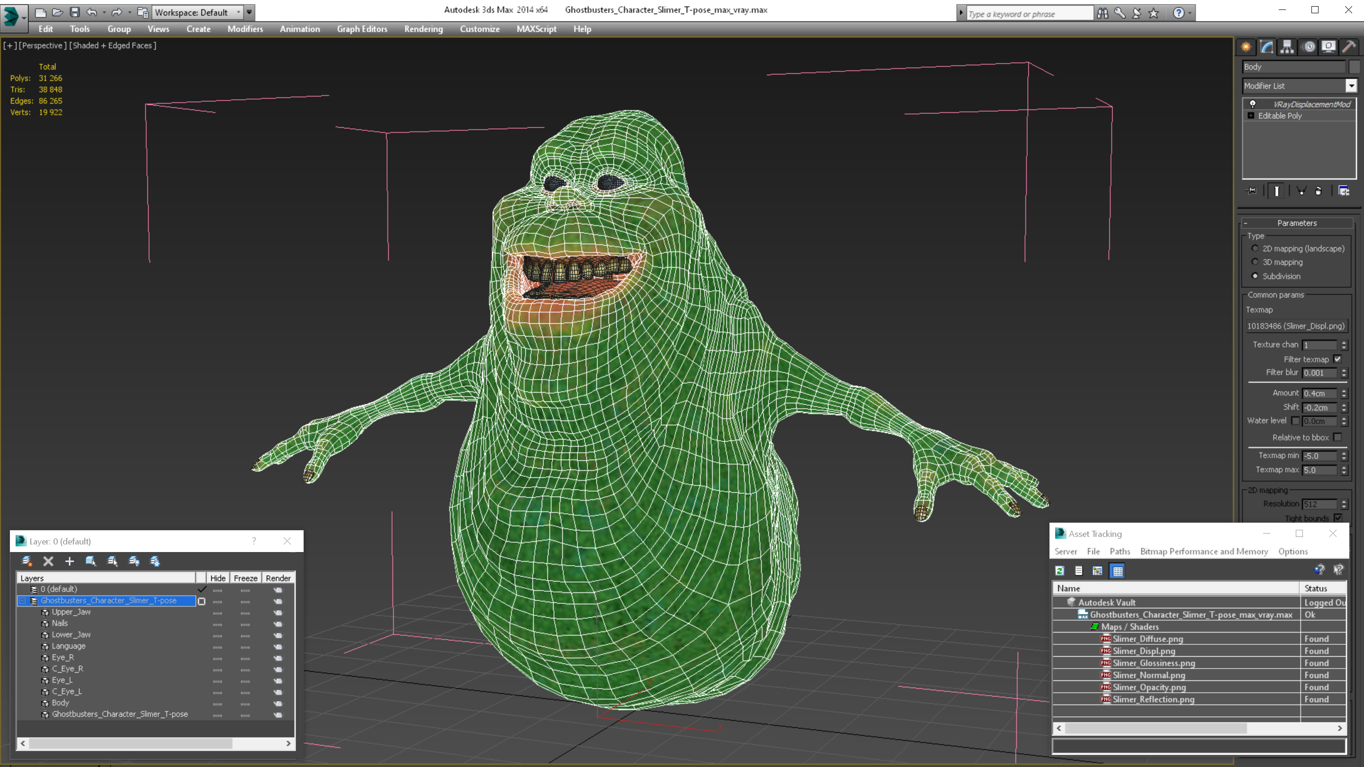Viewport: 1364px width, 767px height.
Task: Open Paths menu in Asset Tracking
Action: click(x=1119, y=551)
